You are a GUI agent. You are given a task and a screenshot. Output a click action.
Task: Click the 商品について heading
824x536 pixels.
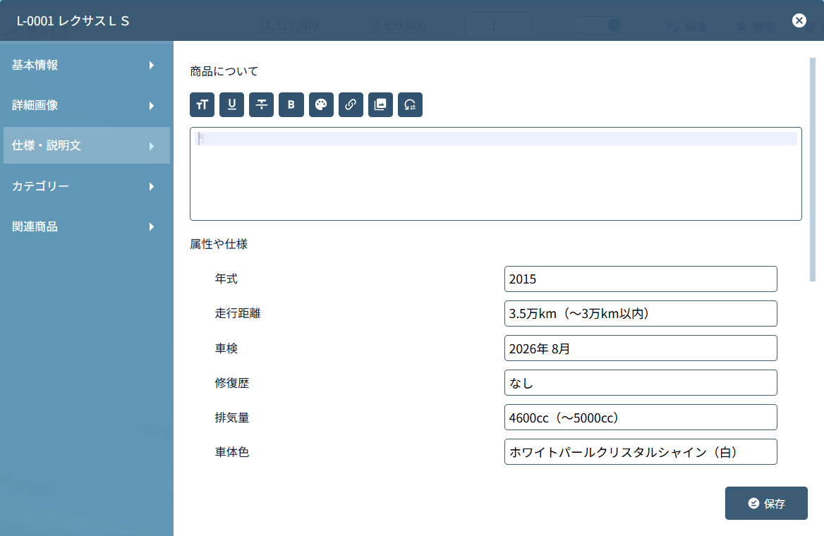click(x=224, y=71)
